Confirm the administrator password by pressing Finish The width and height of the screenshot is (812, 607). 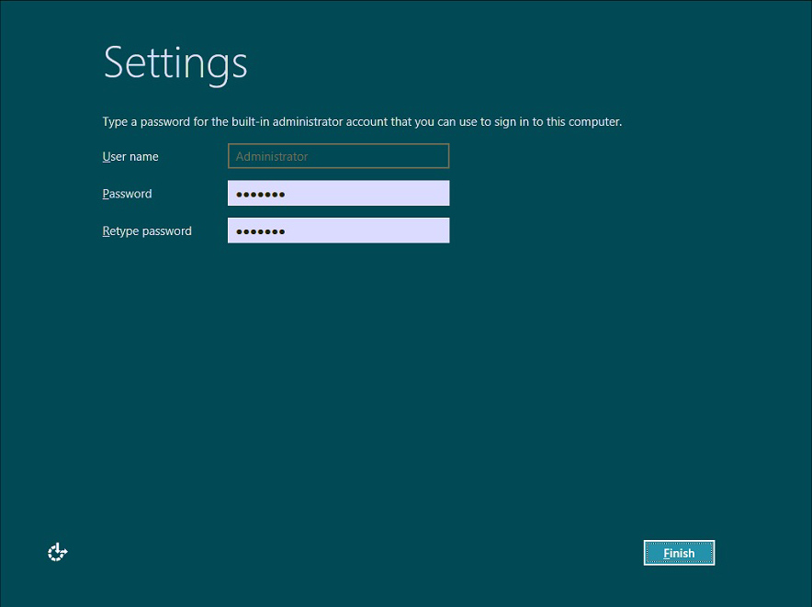pyautogui.click(x=679, y=552)
